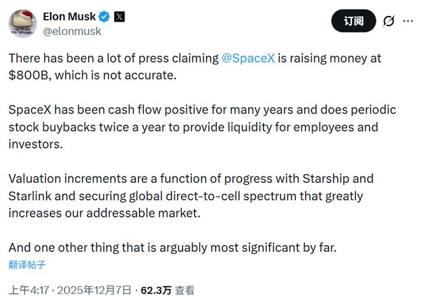Click 翻译帖子 to translate the post
Screen dimensions: 421x301
(27, 265)
